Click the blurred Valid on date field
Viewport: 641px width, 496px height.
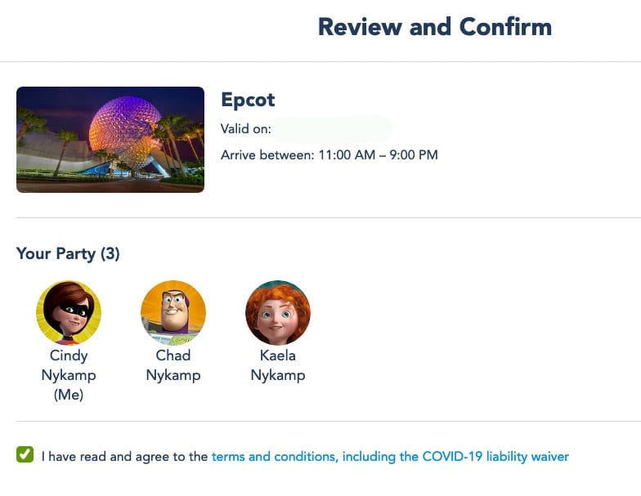[332, 129]
